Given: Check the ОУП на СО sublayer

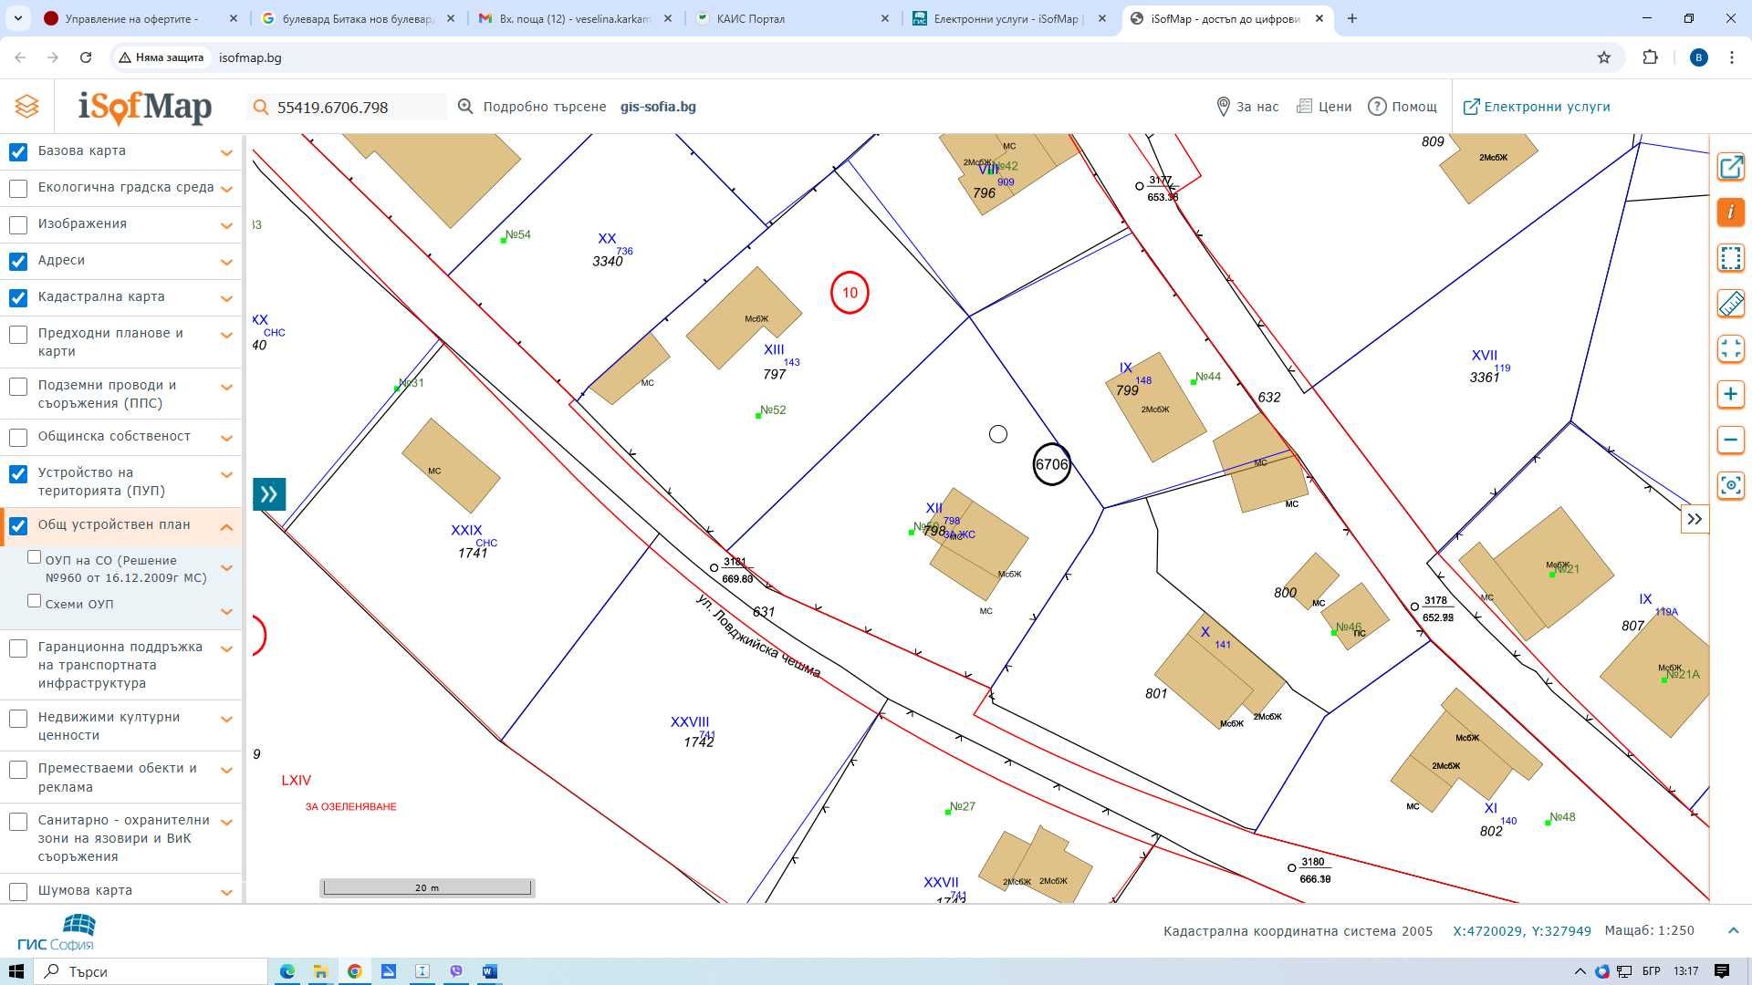Looking at the screenshot, I should pyautogui.click(x=35, y=556).
